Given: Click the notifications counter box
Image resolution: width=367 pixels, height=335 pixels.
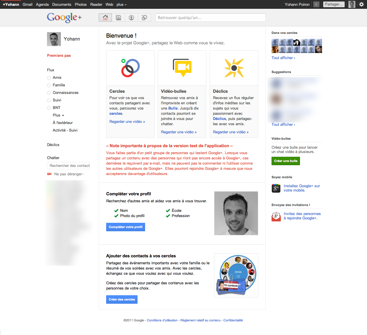Looking at the screenshot, I should click(316, 4).
